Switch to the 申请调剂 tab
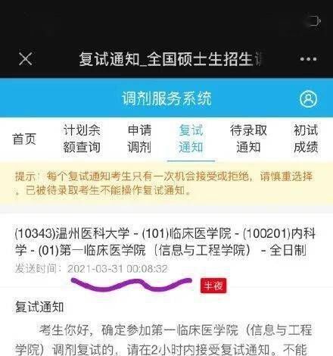Screen dimensions: 333x356 tap(139, 139)
